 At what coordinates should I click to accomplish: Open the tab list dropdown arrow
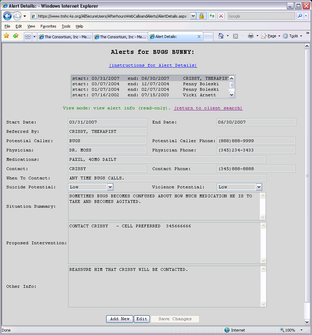coord(34,37)
